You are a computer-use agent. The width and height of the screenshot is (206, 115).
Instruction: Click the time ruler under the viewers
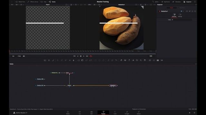(x=82, y=51)
